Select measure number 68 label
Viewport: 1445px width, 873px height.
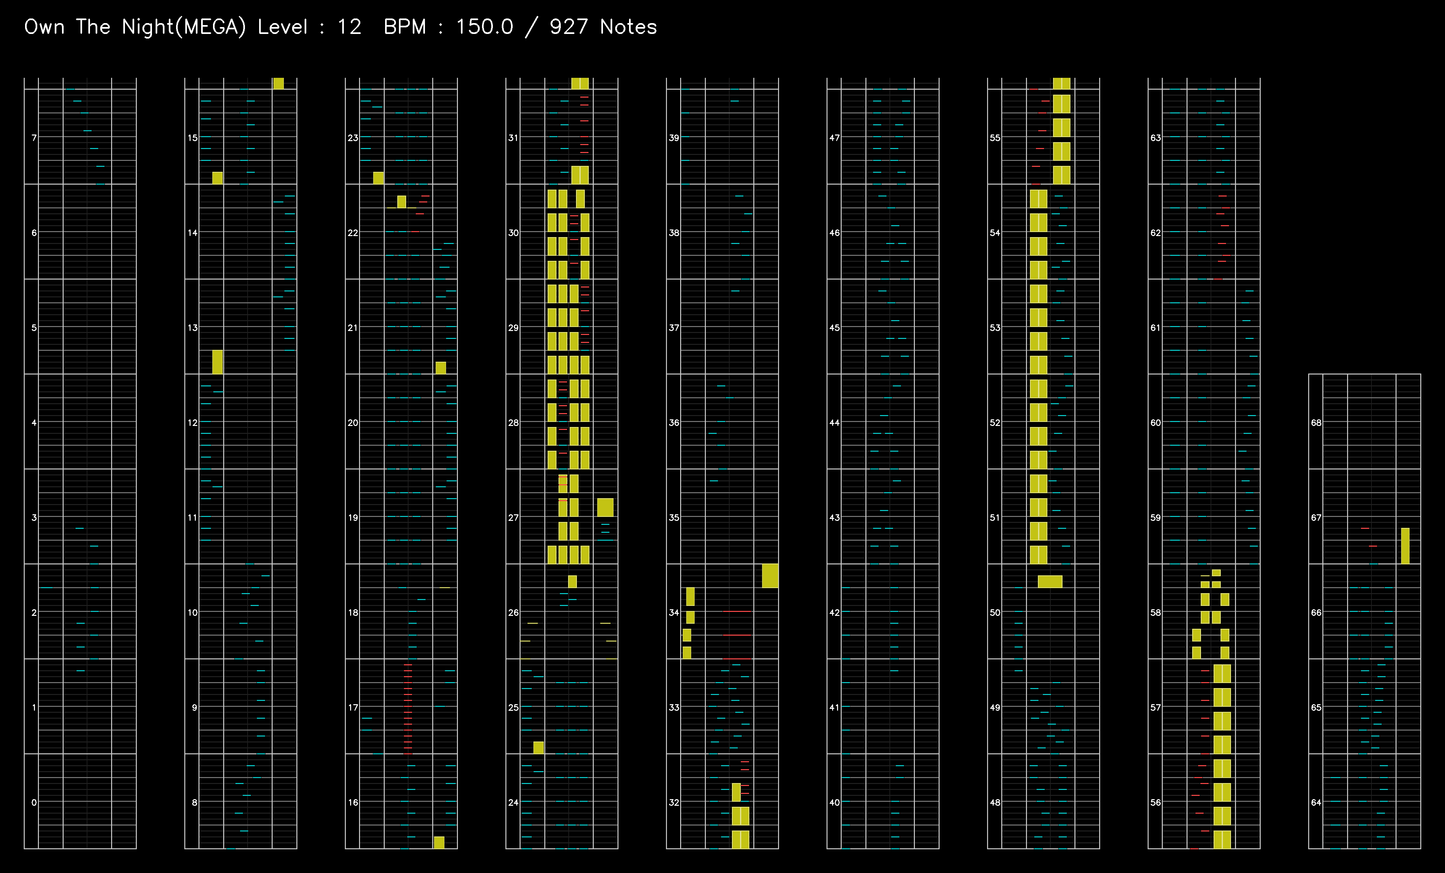pos(1316,422)
